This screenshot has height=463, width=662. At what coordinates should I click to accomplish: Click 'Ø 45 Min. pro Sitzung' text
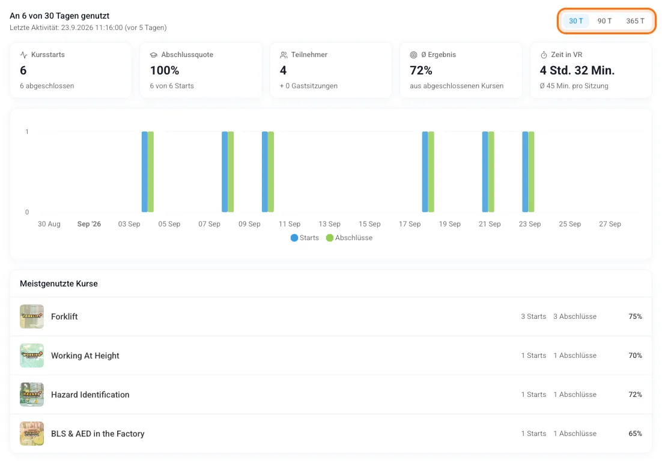(574, 86)
